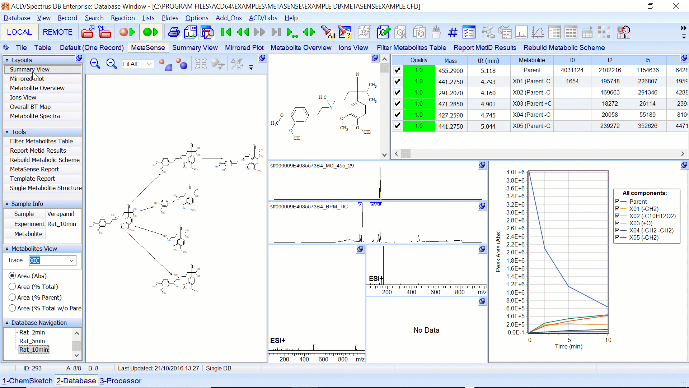This screenshot has height=388, width=689.
Task: Jump to first record with green arrow
Action: [x=226, y=32]
